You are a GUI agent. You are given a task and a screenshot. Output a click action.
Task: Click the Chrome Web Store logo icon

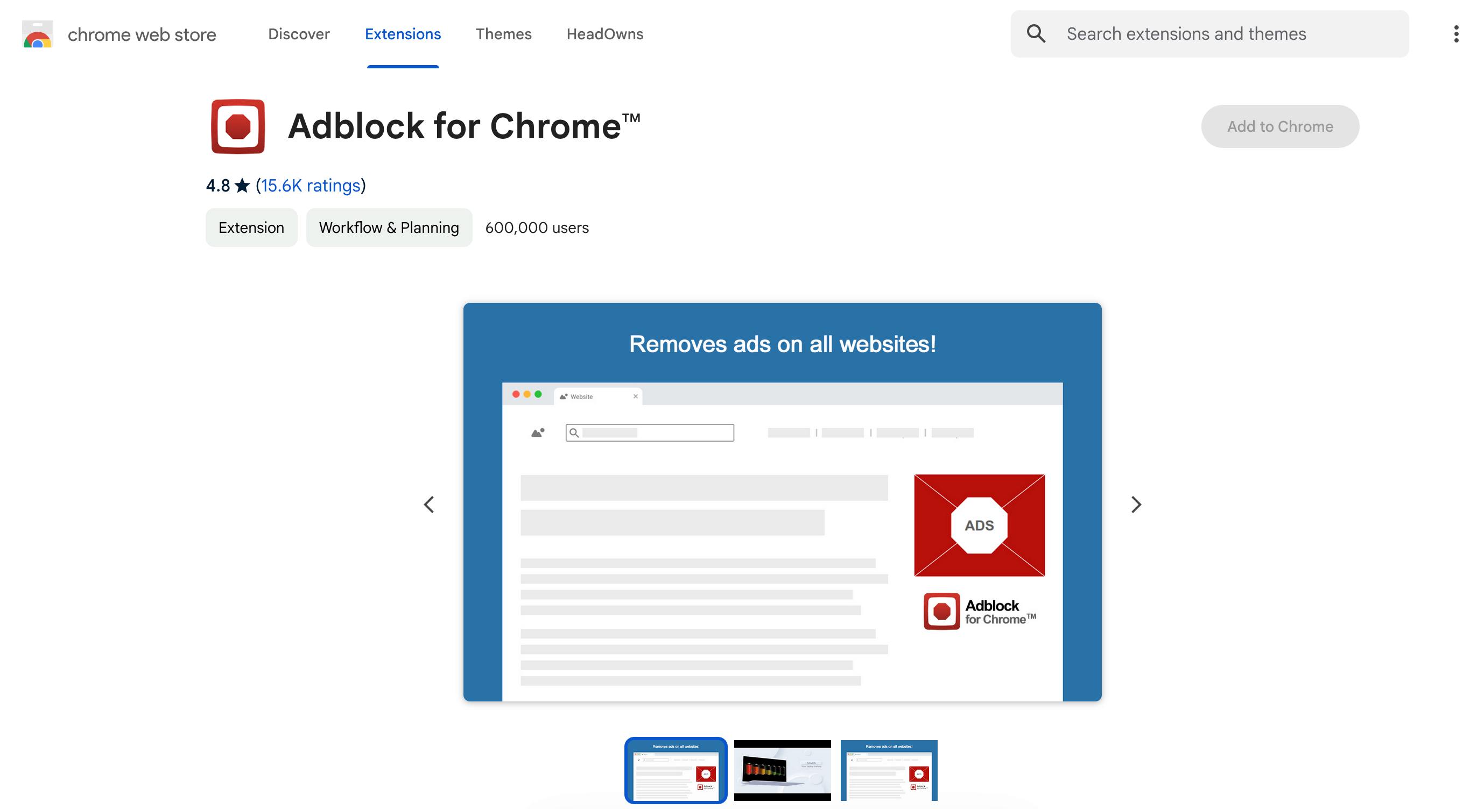tap(38, 34)
